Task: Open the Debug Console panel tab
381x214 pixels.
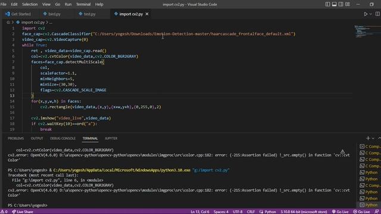Action: (x=63, y=139)
